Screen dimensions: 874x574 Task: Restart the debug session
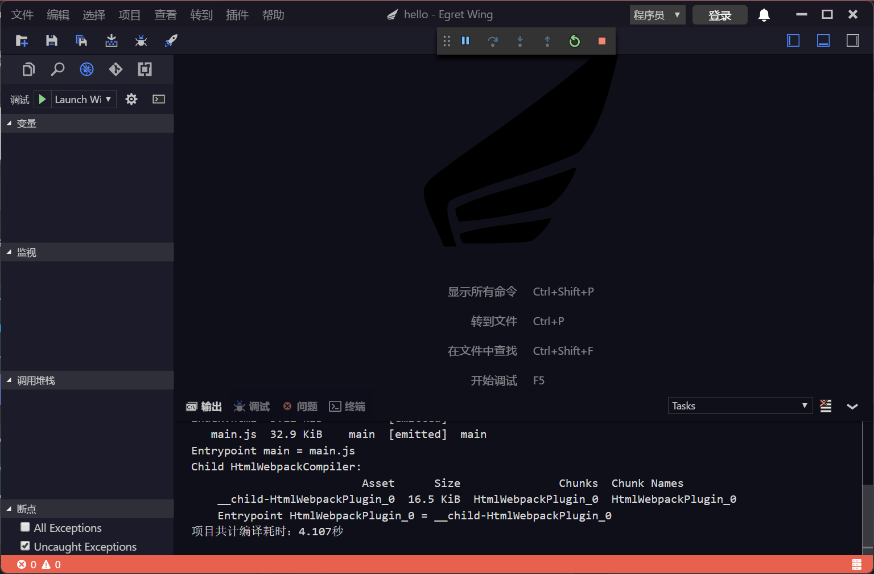click(575, 41)
